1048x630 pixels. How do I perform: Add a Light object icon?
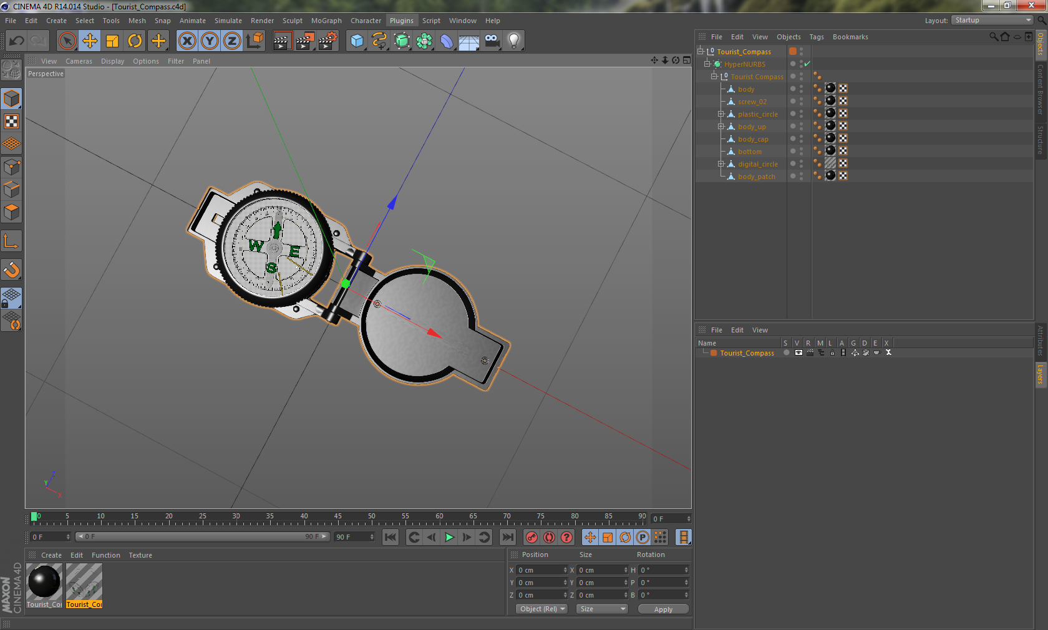point(514,41)
